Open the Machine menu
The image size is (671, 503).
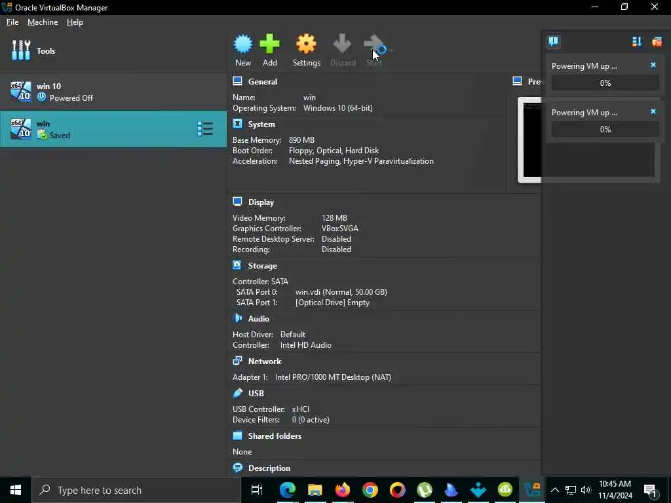pyautogui.click(x=43, y=22)
